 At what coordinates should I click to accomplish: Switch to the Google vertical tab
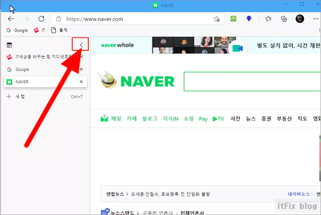45,69
